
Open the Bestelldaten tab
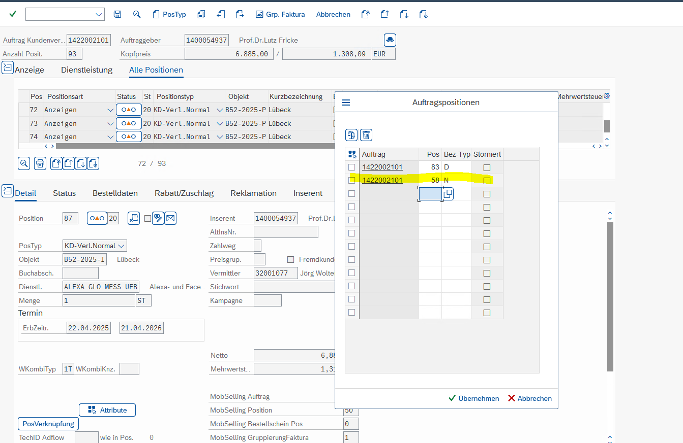tap(115, 193)
